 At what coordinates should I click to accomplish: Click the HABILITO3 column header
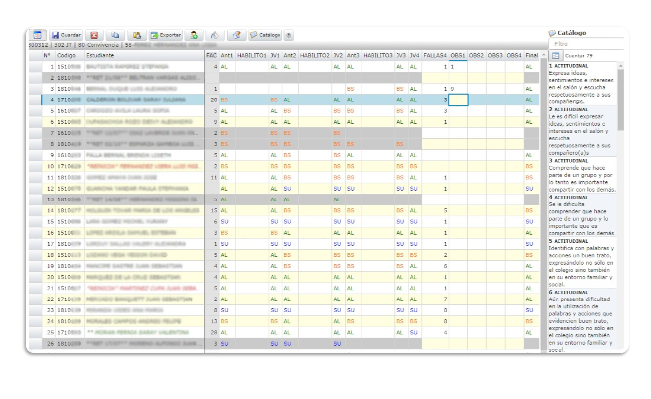point(378,55)
